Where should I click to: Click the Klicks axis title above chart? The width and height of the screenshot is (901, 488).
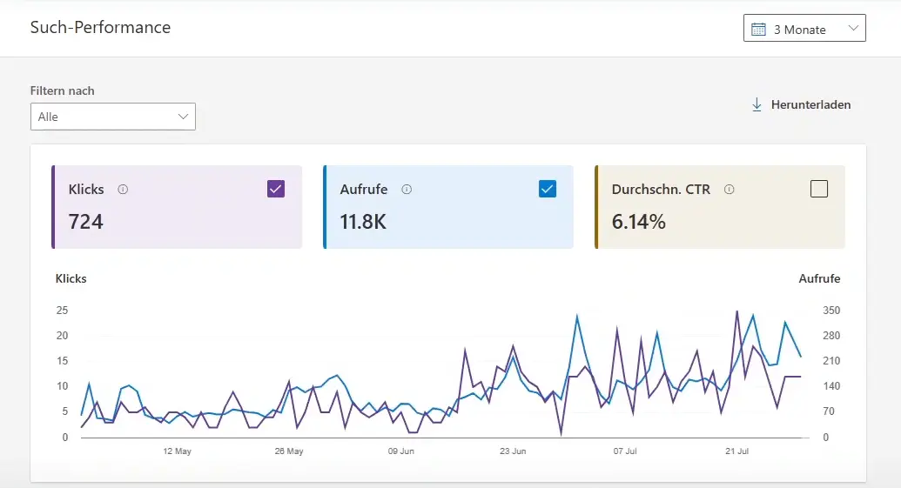(71, 278)
